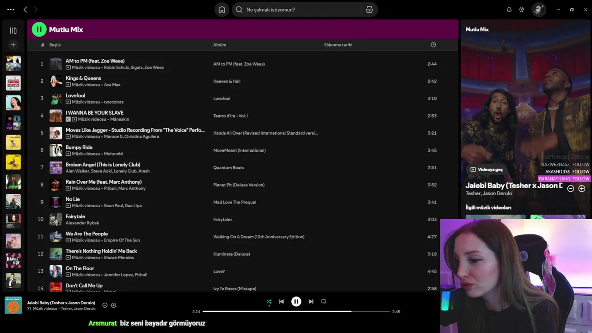Viewport: 592px width, 333px height.
Task: Open Måneskin artist link
Action: pyautogui.click(x=119, y=119)
